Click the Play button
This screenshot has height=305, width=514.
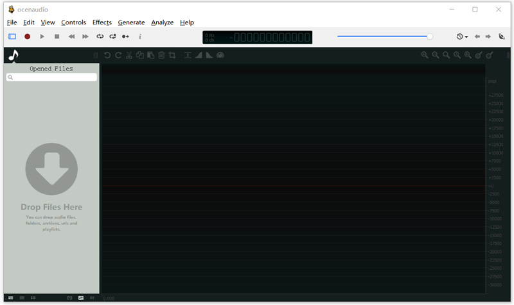click(42, 37)
